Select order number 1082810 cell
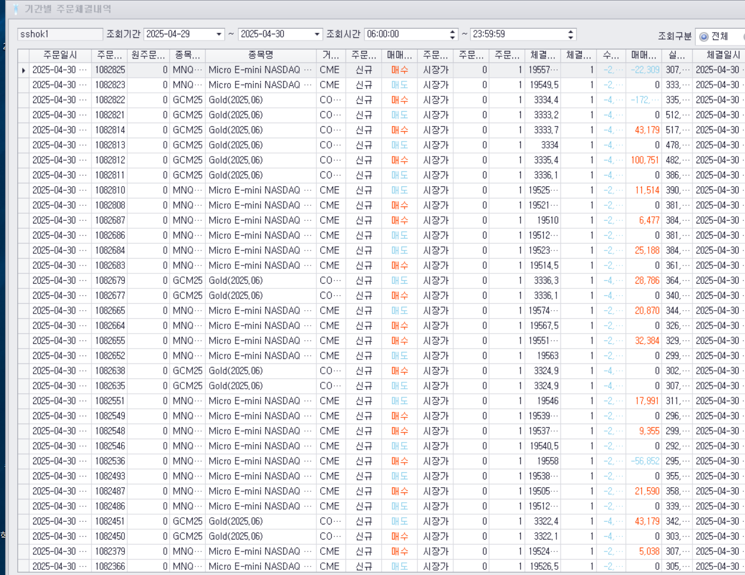This screenshot has height=575, width=745. pos(109,190)
